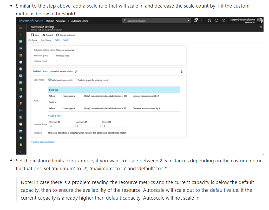
Task: Open the SQL databases icon in sidebar
Action: (x=21, y=90)
